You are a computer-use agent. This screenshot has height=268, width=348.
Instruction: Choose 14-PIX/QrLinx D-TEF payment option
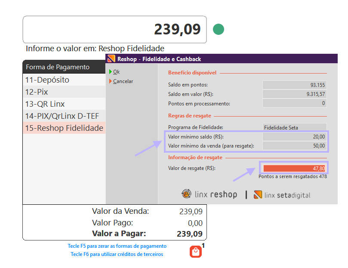pyautogui.click(x=64, y=116)
